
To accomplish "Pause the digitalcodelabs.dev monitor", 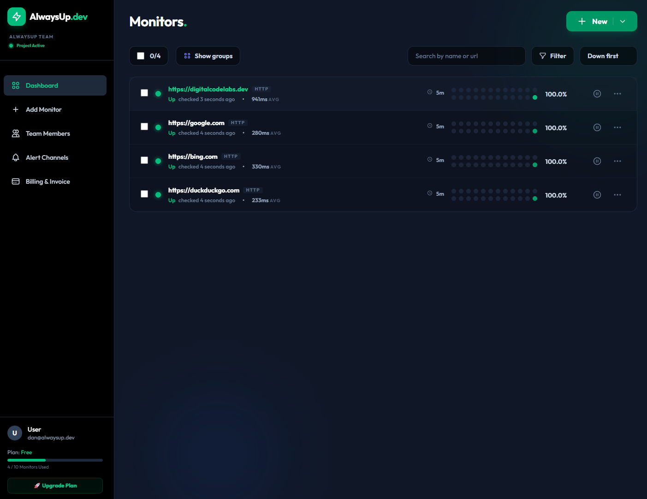I will pyautogui.click(x=597, y=94).
